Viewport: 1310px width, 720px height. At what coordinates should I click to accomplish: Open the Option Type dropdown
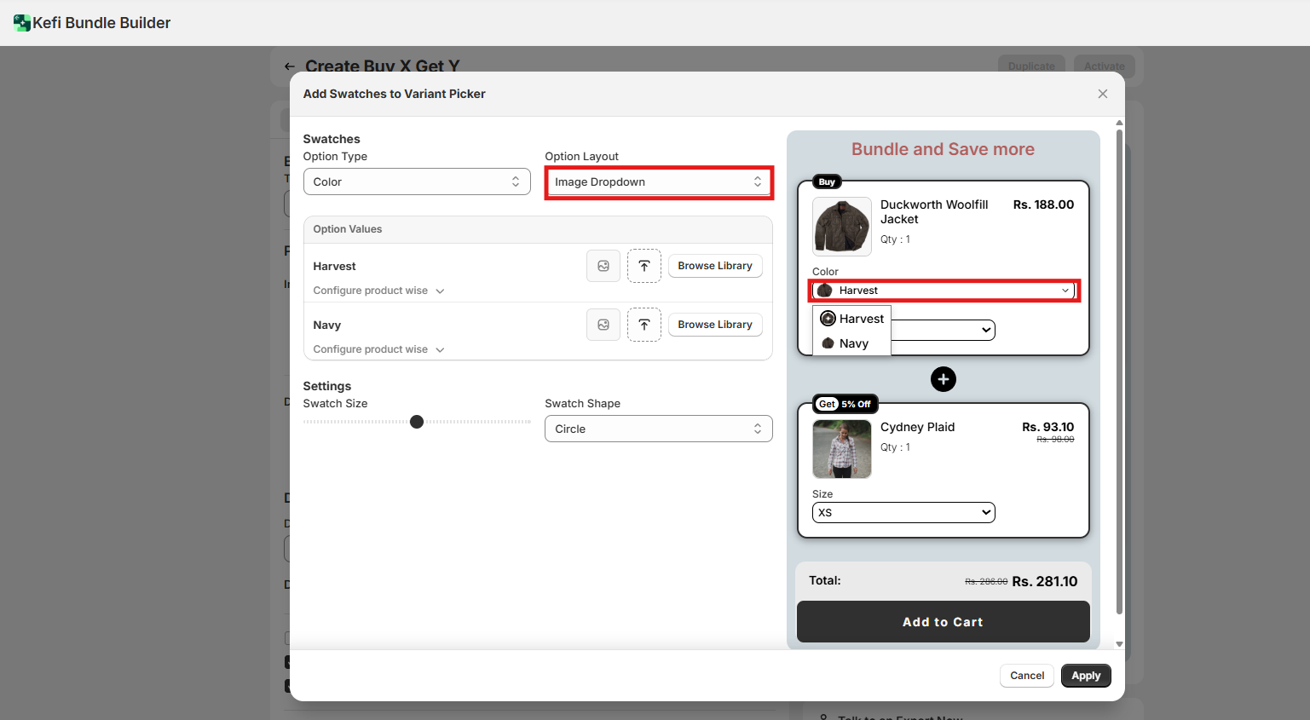click(x=417, y=182)
